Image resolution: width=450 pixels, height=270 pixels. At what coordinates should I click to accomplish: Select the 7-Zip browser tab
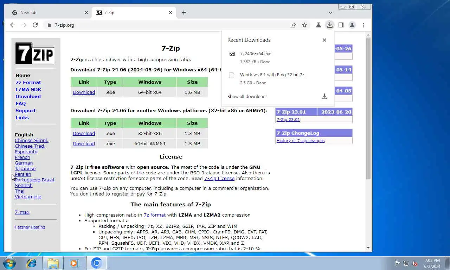coord(134,13)
